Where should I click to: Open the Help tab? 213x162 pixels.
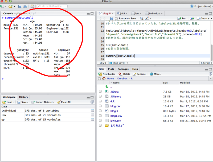(x=135, y=69)
